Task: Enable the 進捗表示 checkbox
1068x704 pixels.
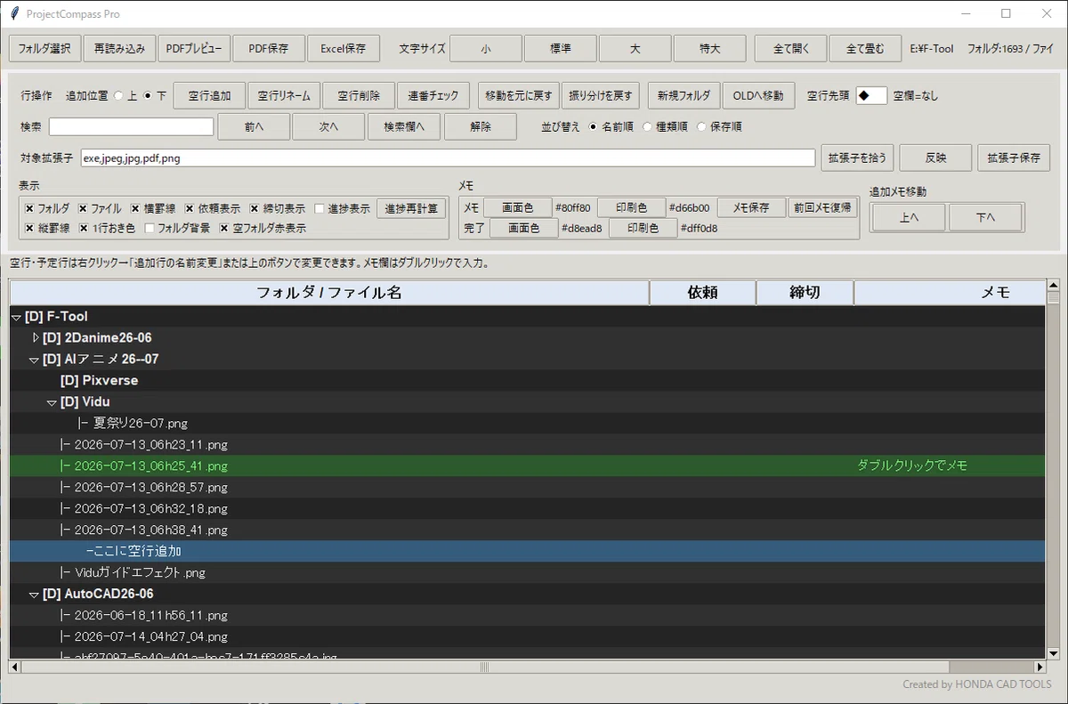Action: 320,208
